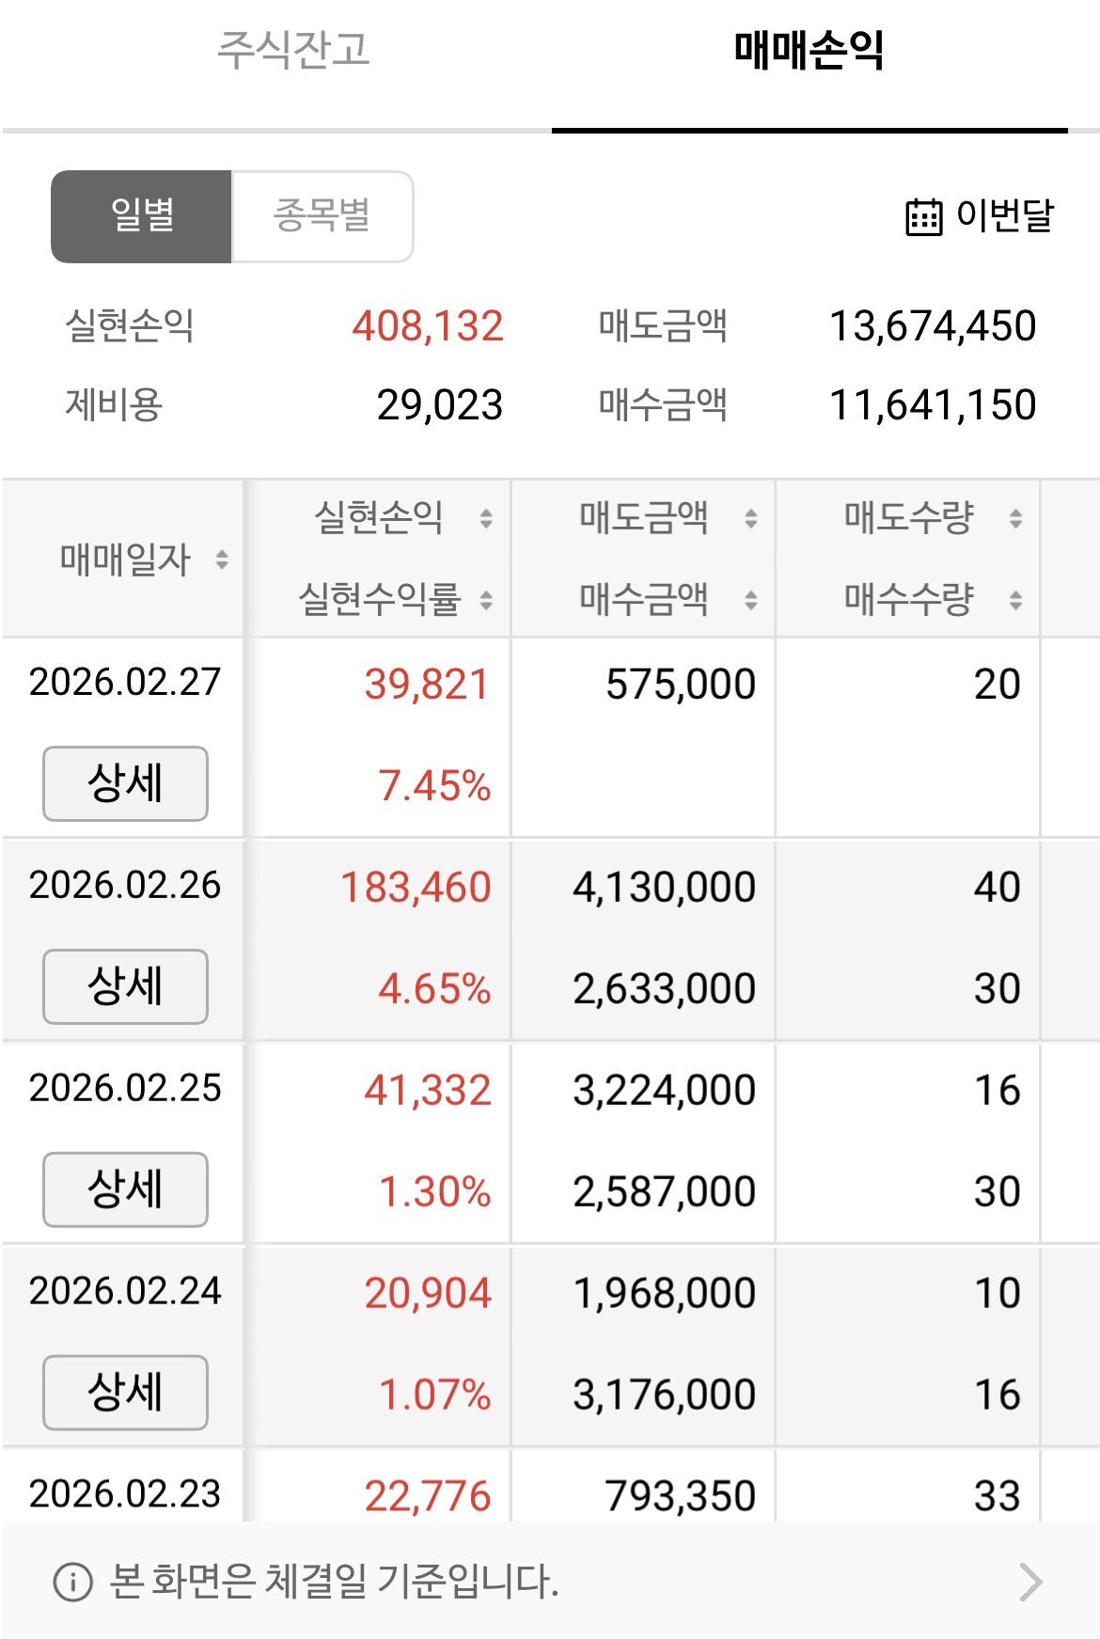The width and height of the screenshot is (1100, 1639).
Task: Open the calendar icon for 이번달 period
Action: (923, 217)
